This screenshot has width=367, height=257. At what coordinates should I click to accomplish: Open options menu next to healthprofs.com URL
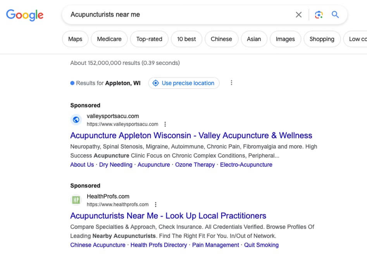coord(155,204)
